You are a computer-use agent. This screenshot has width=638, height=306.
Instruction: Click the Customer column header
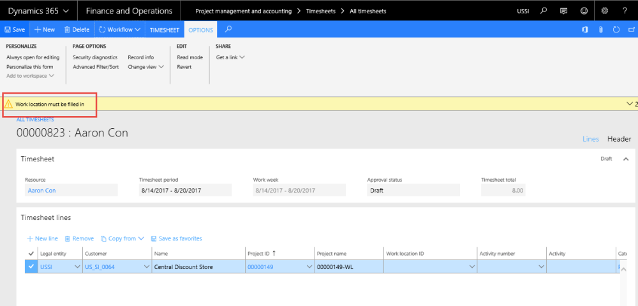[x=96, y=254]
